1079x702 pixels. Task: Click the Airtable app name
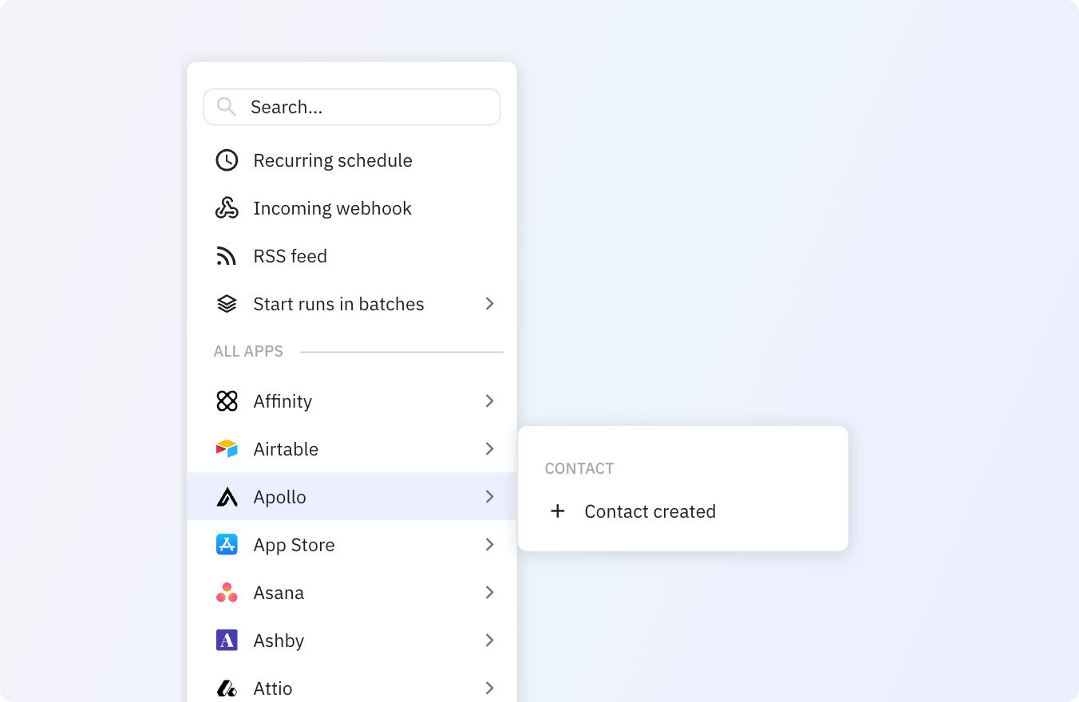[x=286, y=449]
